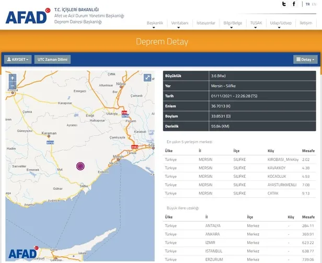The height and width of the screenshot is (263, 322).
Task: Click Silifke town label on map
Action: (x=84, y=186)
